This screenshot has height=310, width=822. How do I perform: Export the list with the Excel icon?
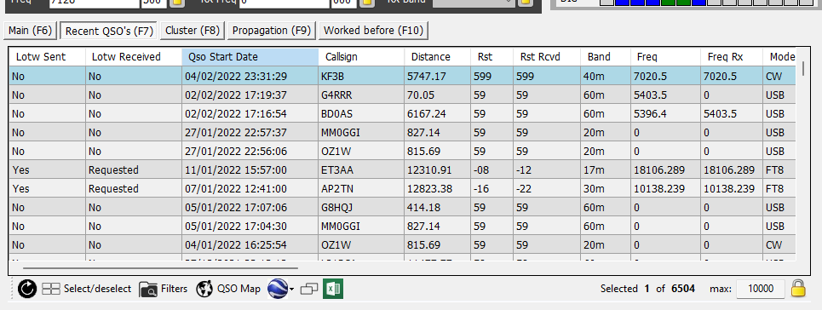[x=333, y=289]
